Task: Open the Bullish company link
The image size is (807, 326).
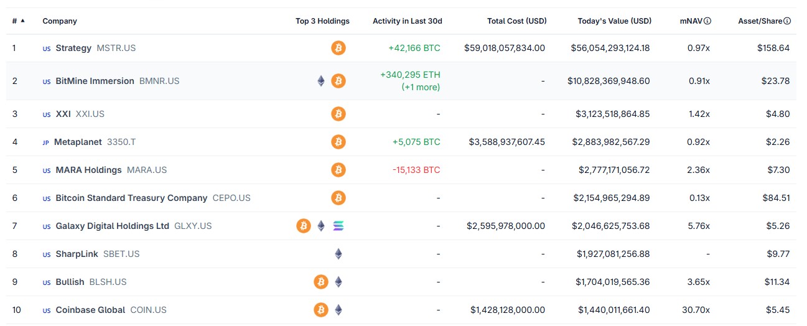Action: pos(70,282)
